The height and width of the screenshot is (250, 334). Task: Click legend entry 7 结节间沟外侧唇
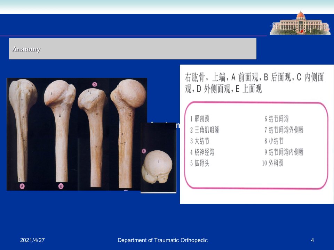point(284,130)
